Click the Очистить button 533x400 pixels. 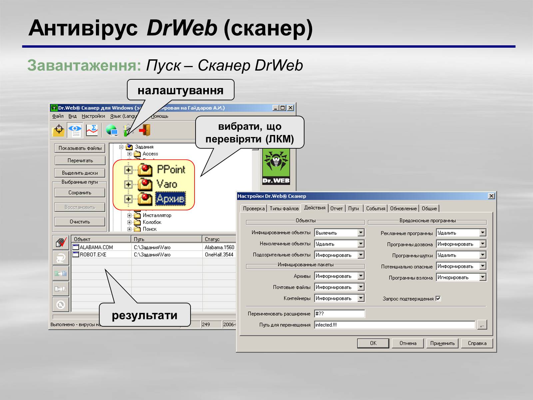tap(80, 222)
